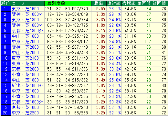Click 単回値 value 100

(148, 58)
